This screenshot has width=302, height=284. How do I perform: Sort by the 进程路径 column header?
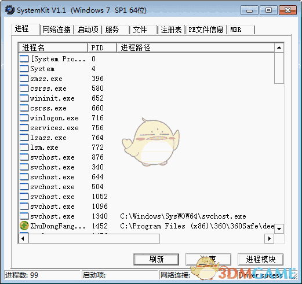pos(195,47)
